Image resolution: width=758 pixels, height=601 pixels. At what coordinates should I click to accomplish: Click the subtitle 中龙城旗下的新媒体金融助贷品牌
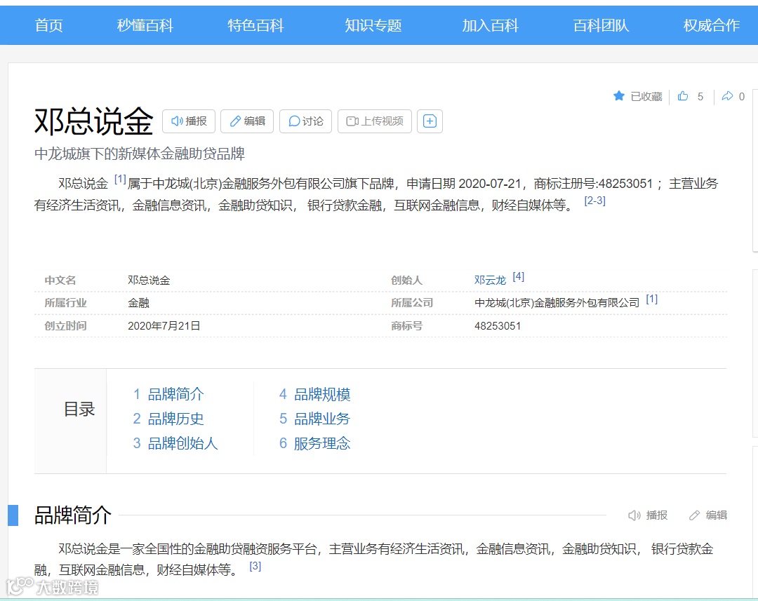[x=139, y=154]
